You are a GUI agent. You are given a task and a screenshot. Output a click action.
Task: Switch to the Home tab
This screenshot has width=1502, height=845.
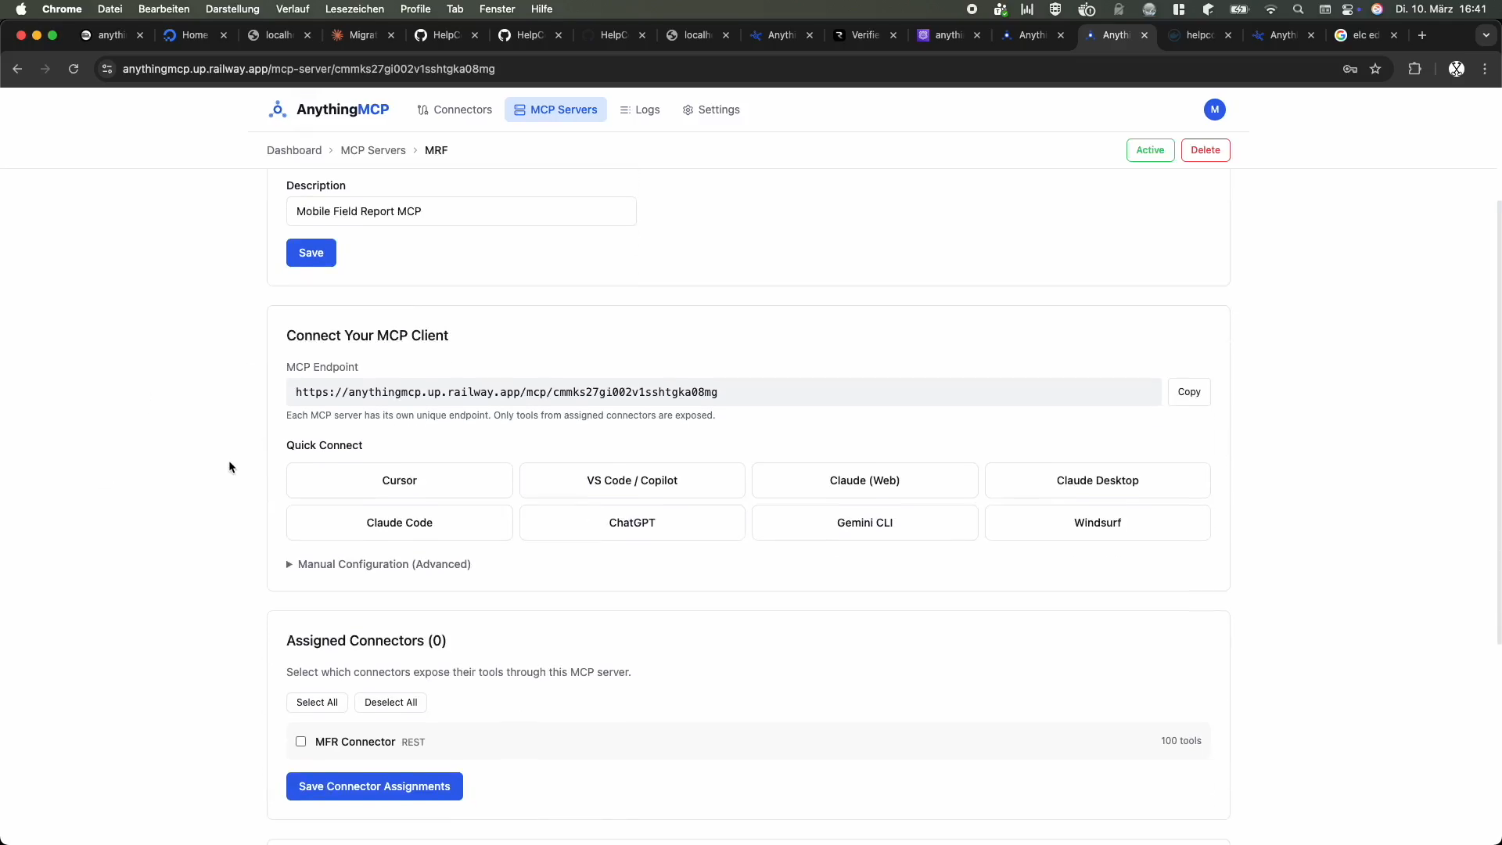coord(195,35)
